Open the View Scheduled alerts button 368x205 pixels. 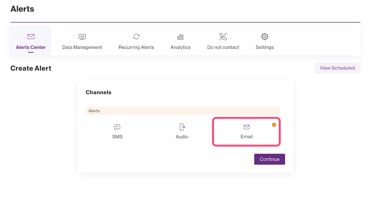pos(337,68)
